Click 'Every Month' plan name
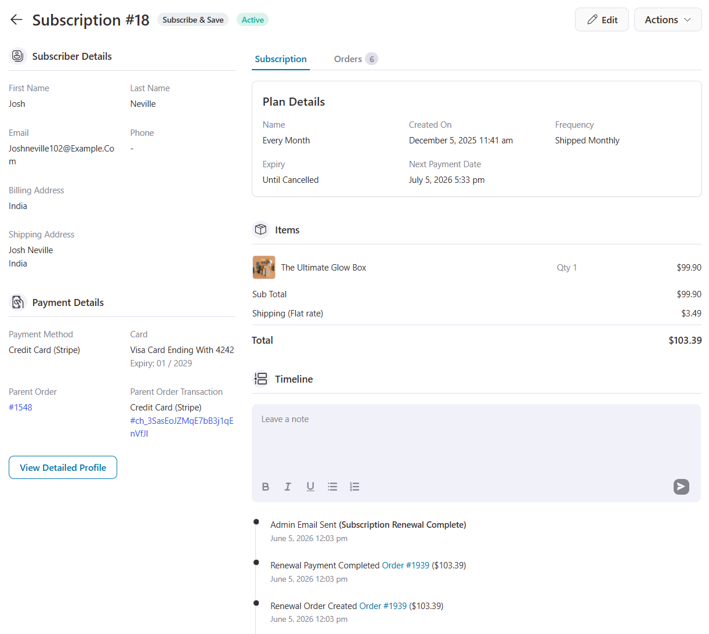709x634 pixels. pos(286,141)
